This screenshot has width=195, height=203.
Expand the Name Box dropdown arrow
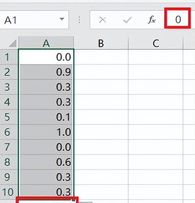point(62,19)
